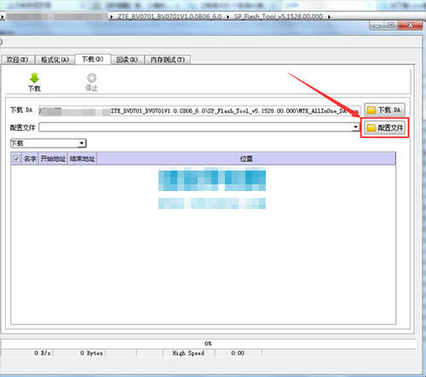The height and width of the screenshot is (377, 426).
Task: Click the 开始地址 column header
Action: coord(53,159)
